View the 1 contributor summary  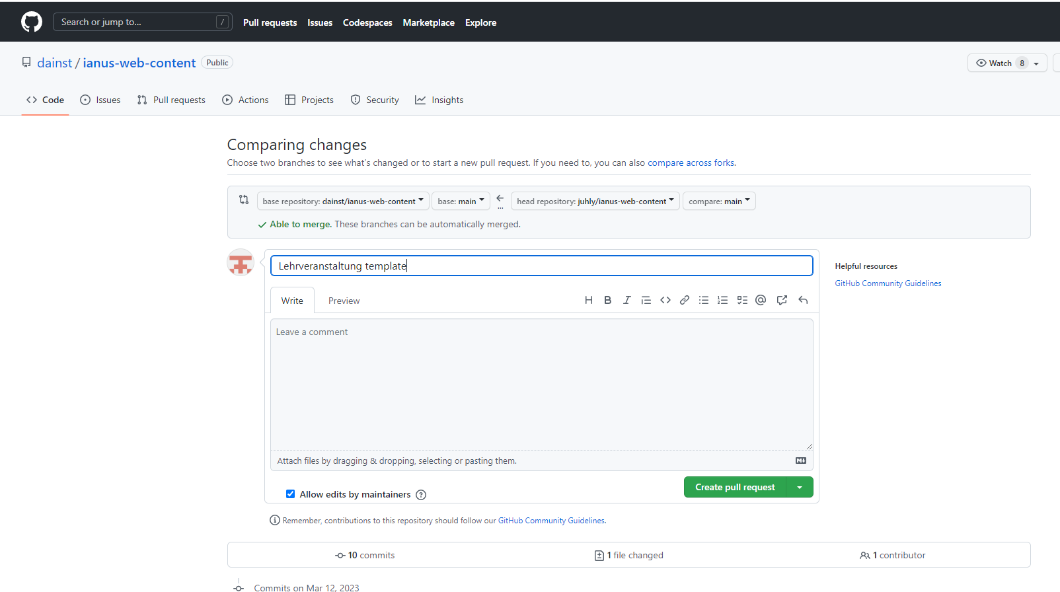[x=893, y=555]
